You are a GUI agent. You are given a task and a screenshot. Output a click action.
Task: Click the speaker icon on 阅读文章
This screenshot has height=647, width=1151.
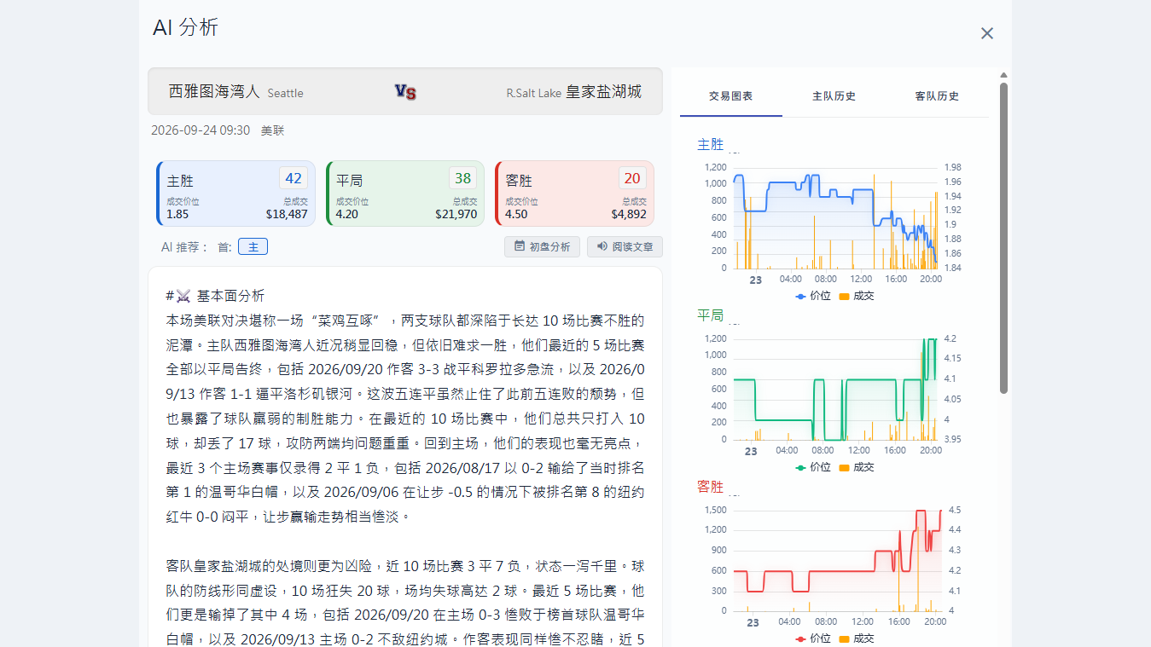pyautogui.click(x=602, y=246)
